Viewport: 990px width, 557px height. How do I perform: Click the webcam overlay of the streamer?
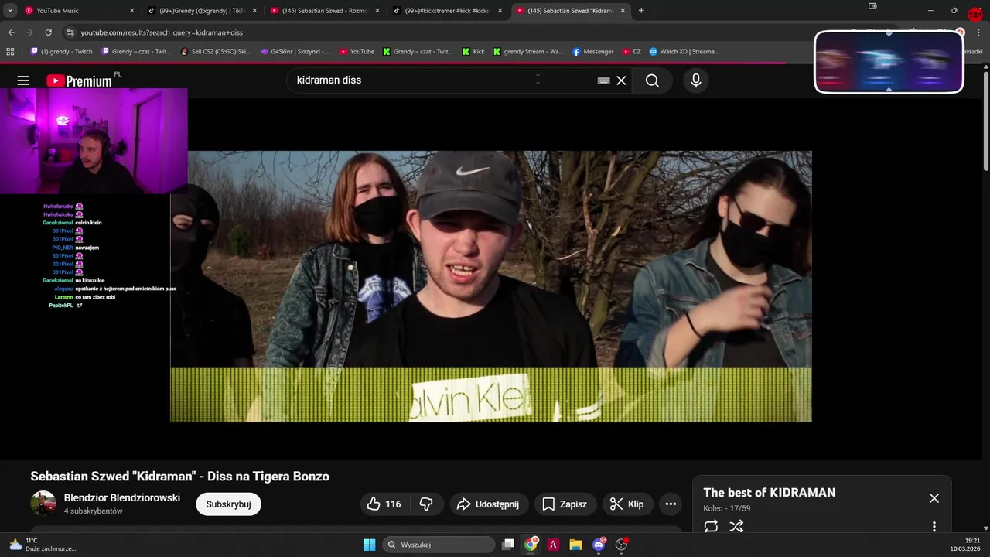[94, 141]
